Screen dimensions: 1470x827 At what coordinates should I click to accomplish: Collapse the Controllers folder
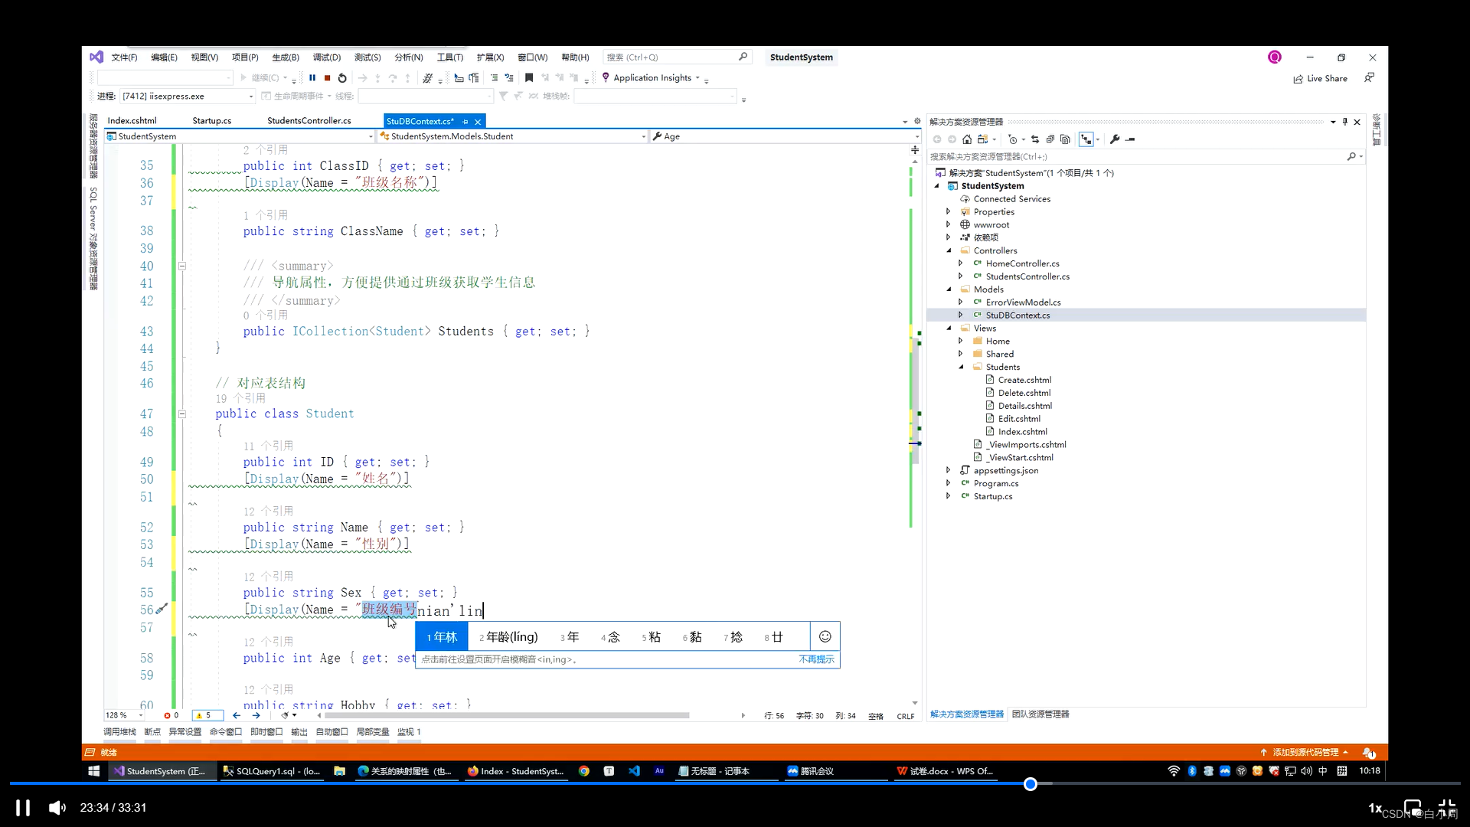[949, 250]
